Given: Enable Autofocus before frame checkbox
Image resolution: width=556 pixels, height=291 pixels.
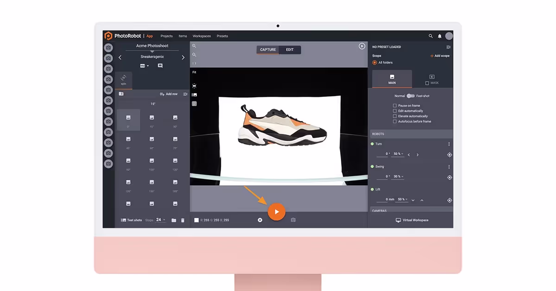Looking at the screenshot, I should click(395, 121).
